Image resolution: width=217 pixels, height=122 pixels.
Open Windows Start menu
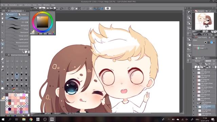[3, 119]
